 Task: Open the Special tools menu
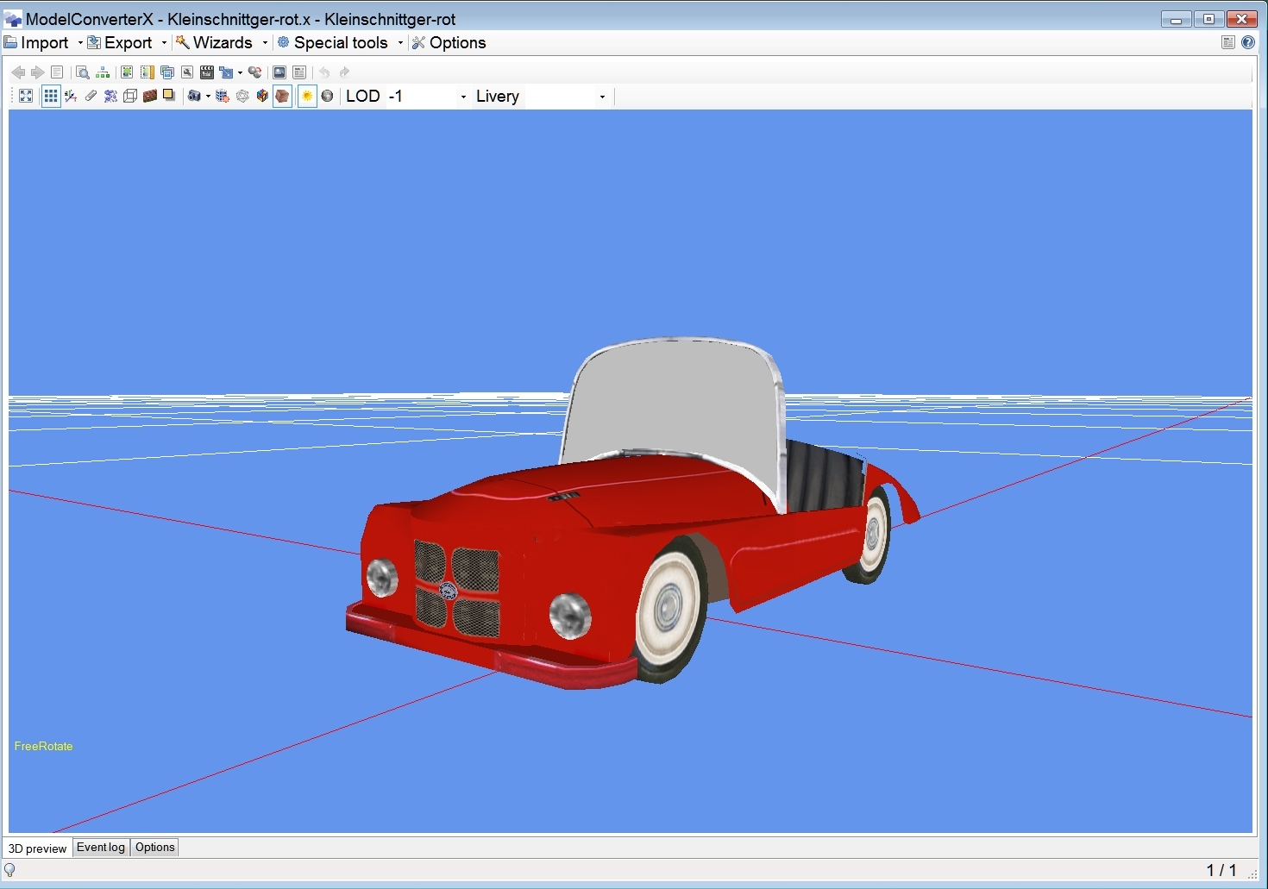[340, 42]
